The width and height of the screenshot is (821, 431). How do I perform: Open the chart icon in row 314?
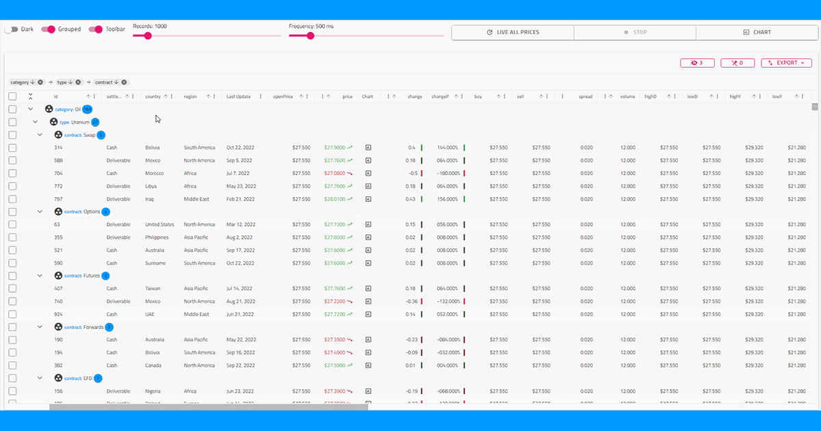pyautogui.click(x=368, y=147)
